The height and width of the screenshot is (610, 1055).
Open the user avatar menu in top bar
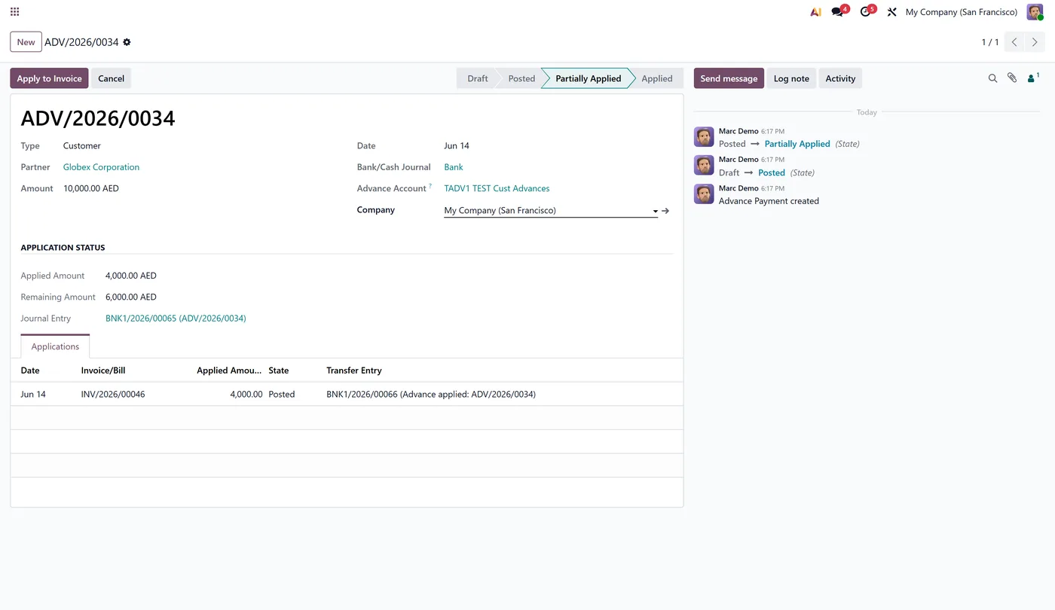tap(1035, 12)
